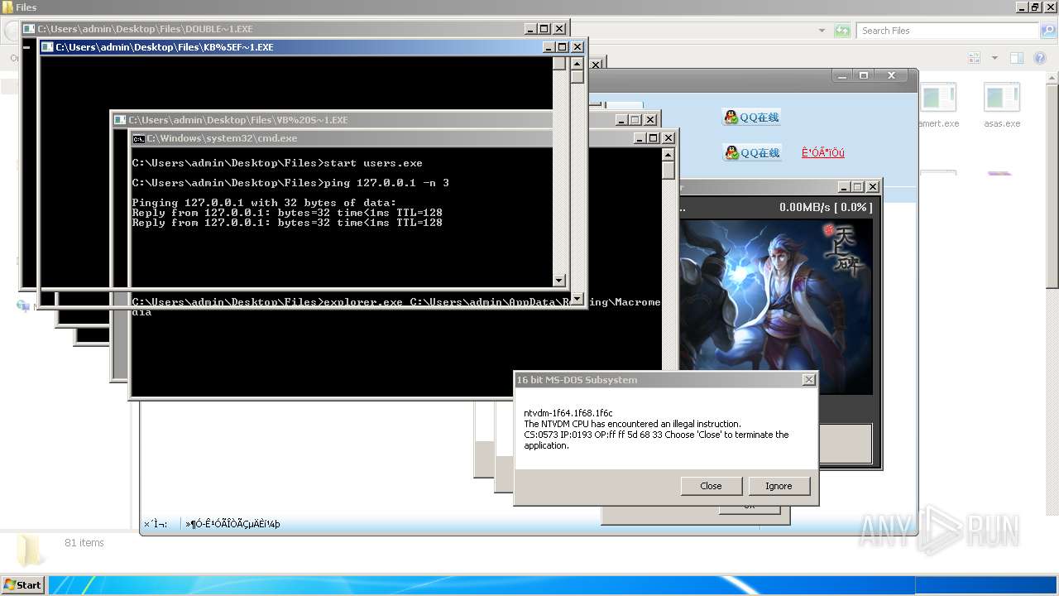Click scroll-up arrow of KB%5EF~1.EXE outer scrollbar
The width and height of the screenshot is (1059, 596).
(x=577, y=63)
